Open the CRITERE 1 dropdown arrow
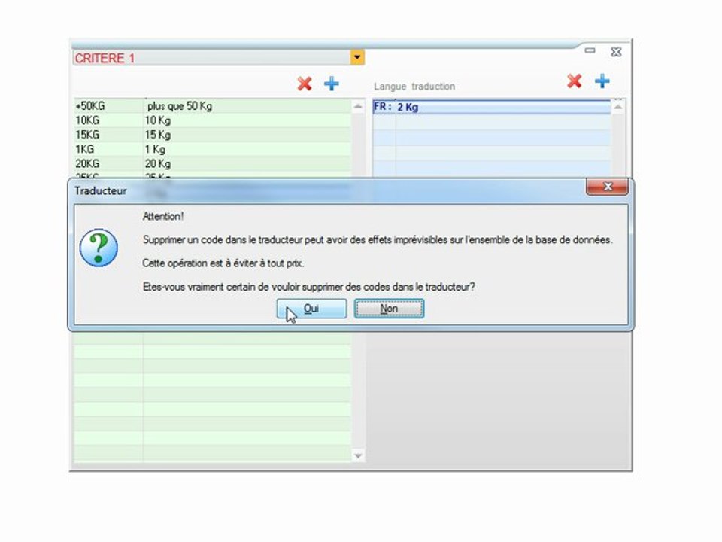The height and width of the screenshot is (542, 722). pyautogui.click(x=357, y=58)
